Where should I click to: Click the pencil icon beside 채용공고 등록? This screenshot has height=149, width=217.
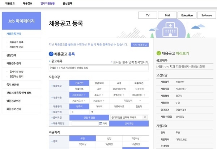point(51,54)
